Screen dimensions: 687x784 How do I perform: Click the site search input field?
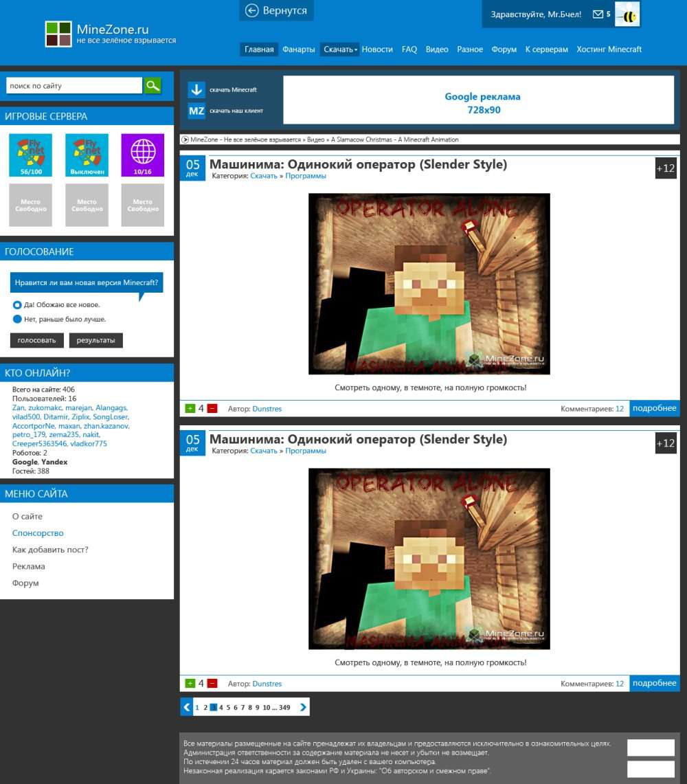[74, 86]
